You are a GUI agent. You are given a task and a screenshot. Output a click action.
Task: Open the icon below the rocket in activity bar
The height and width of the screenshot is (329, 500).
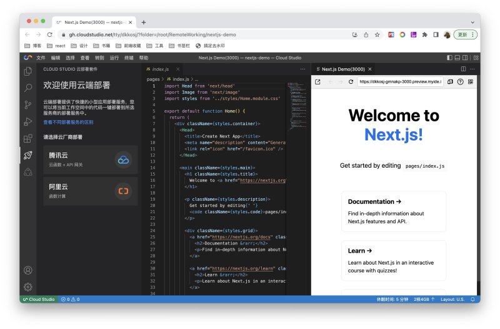pos(28,172)
